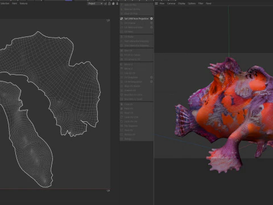Open the Textures menu
273x205 pixels.
(23, 3)
